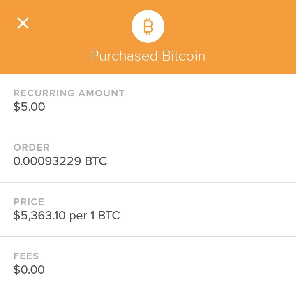Click the "per 1 BTC" text
Viewport: 296px width, 291px height.
point(95,216)
